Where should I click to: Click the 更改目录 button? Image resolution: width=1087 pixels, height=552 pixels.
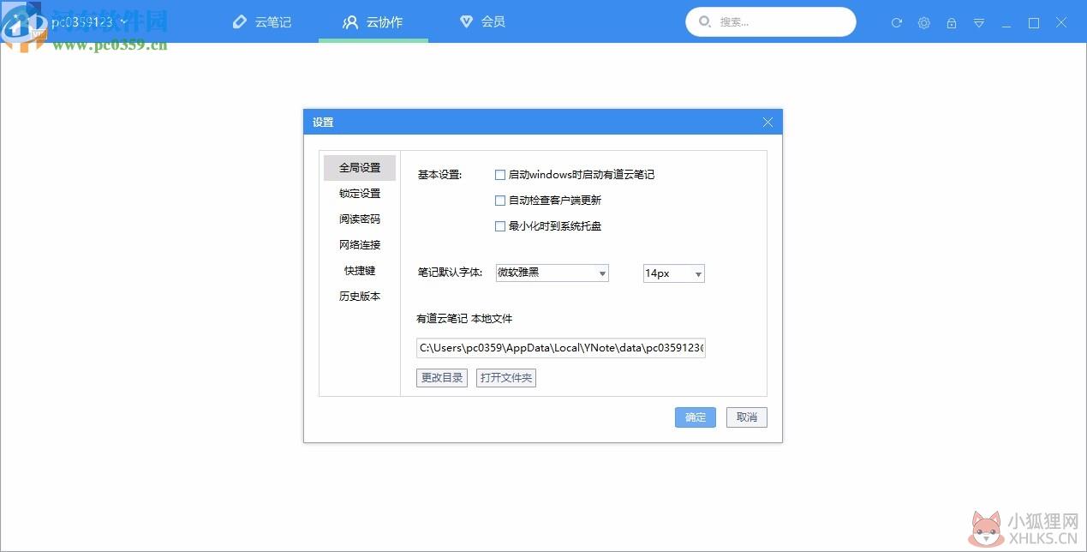(x=442, y=378)
